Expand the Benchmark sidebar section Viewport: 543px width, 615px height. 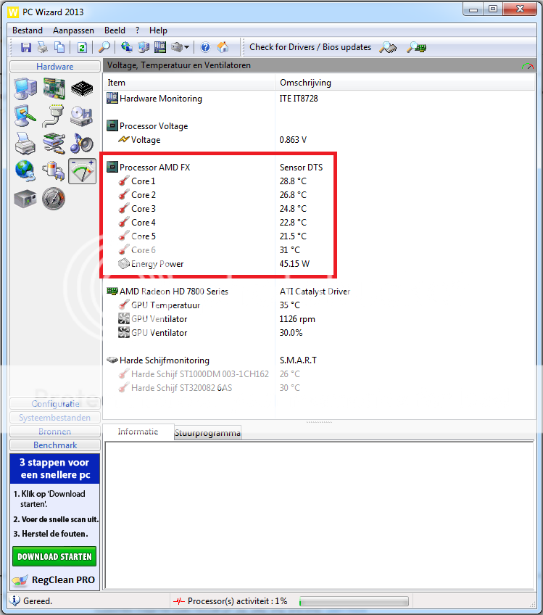point(55,445)
